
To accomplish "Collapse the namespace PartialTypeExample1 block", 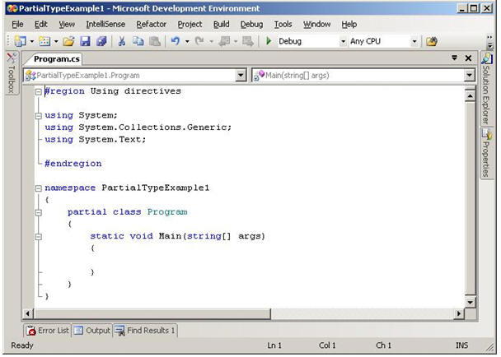I will click(x=39, y=188).
